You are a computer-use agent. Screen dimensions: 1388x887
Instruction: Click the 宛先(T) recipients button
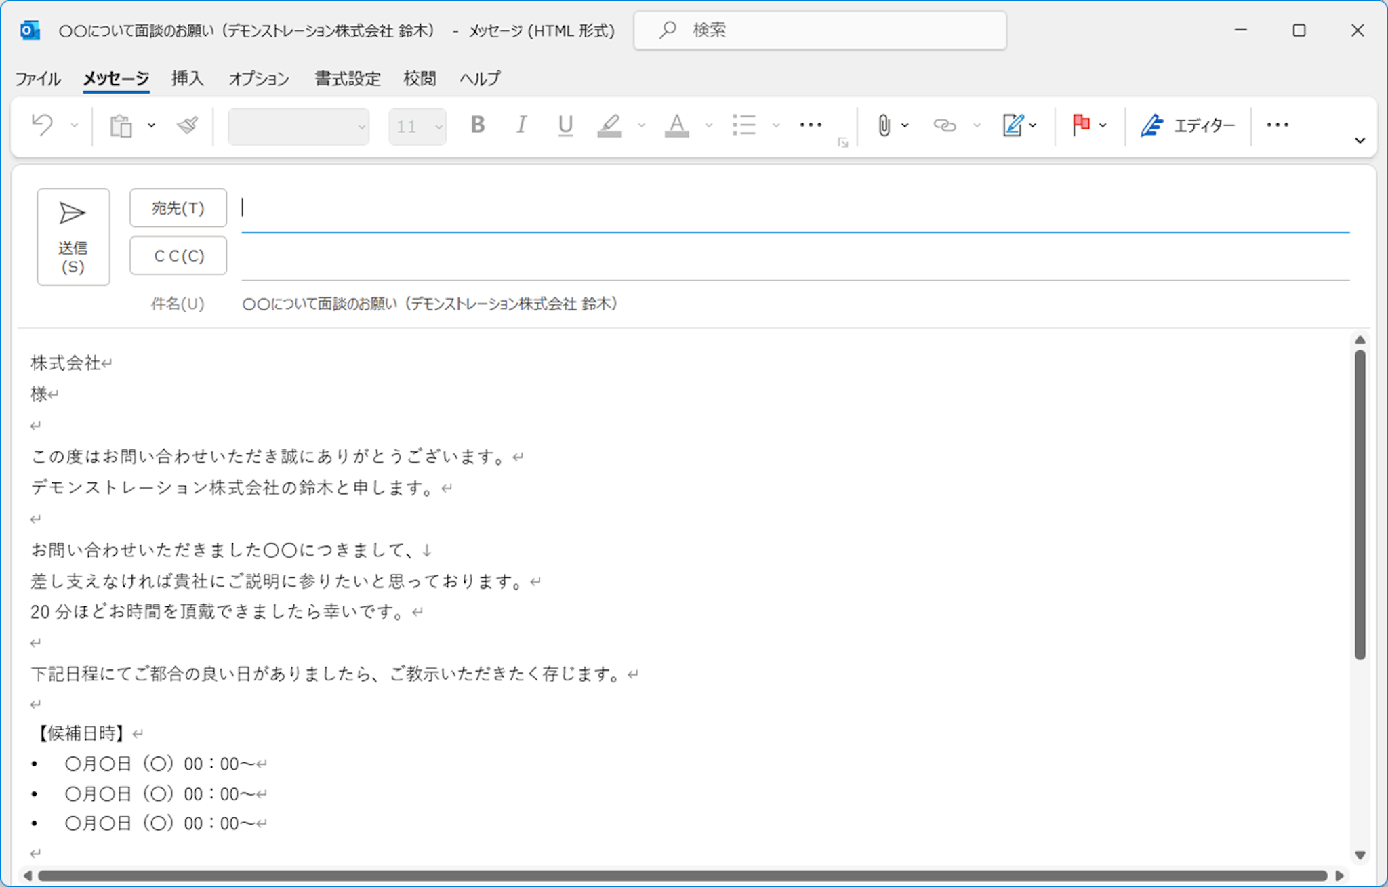[x=178, y=208]
